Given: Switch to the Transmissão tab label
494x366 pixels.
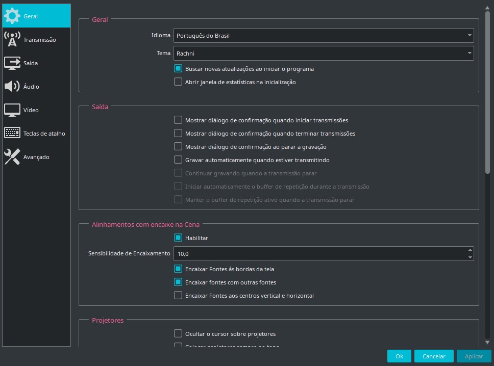Looking at the screenshot, I should tap(40, 40).
